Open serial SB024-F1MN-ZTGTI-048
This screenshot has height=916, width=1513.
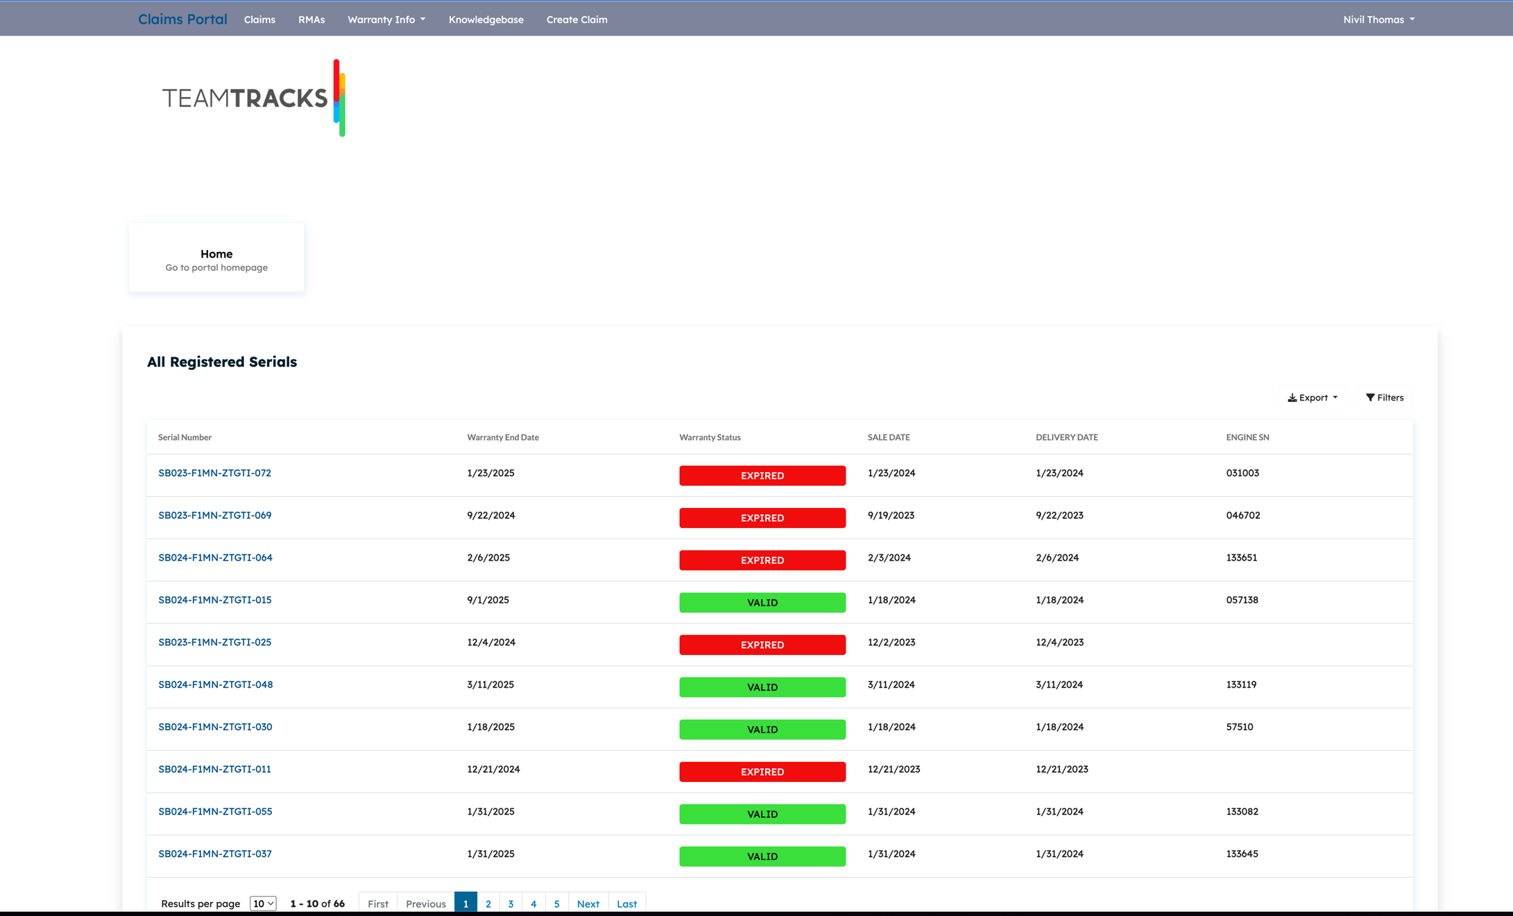pyautogui.click(x=216, y=685)
